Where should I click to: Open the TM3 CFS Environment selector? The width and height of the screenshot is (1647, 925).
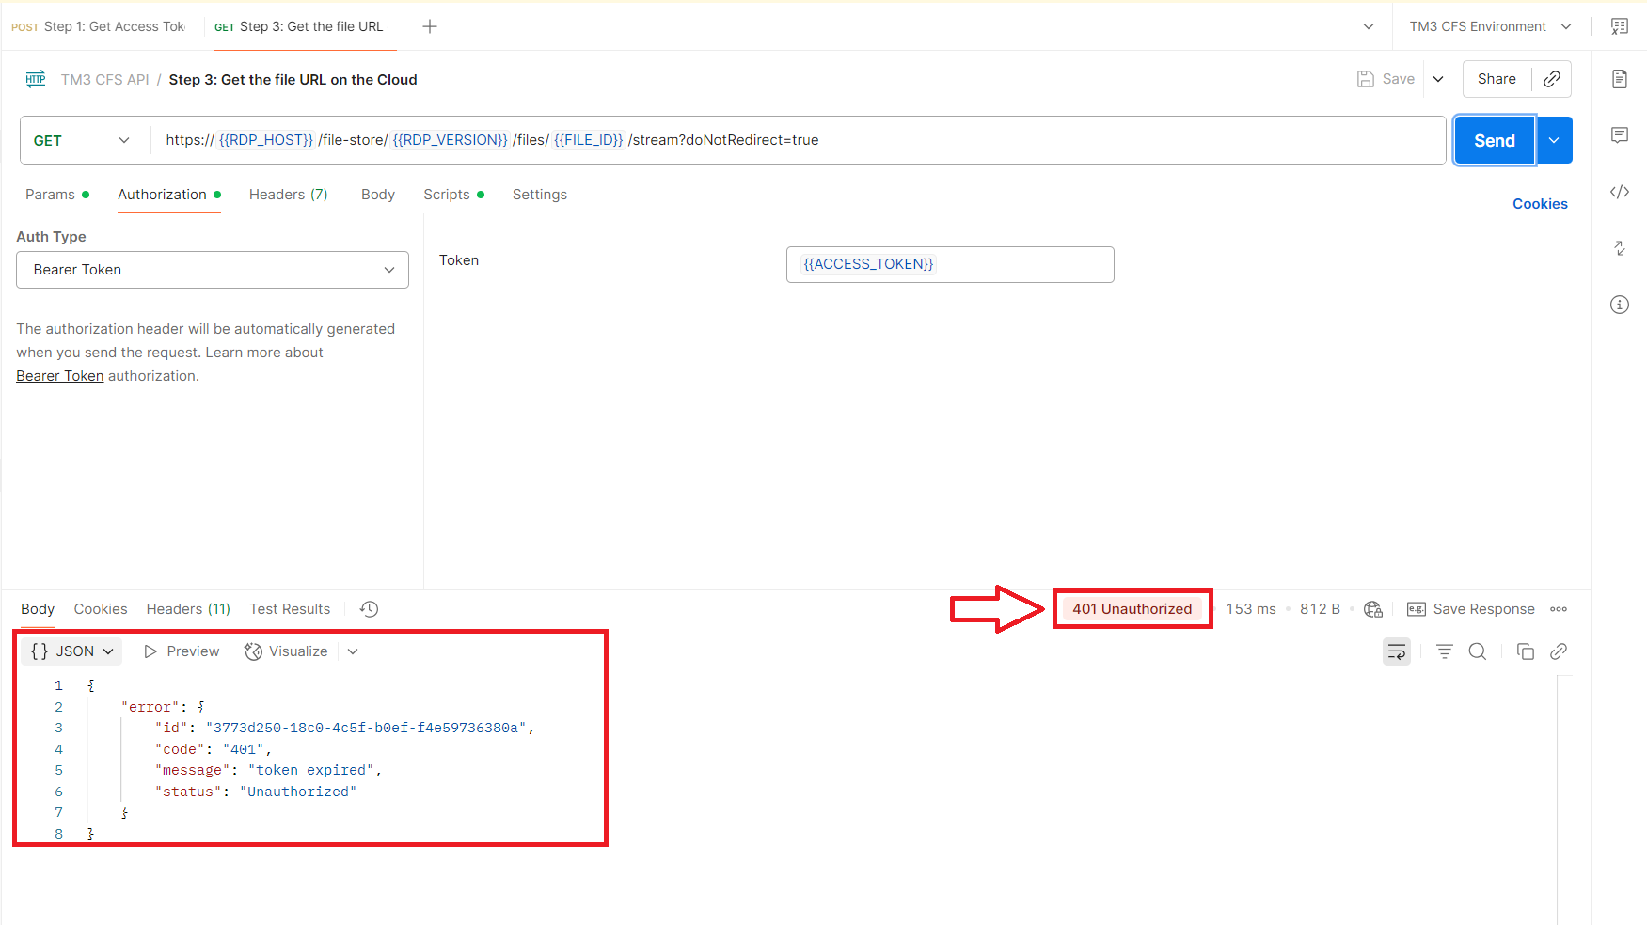point(1489,26)
